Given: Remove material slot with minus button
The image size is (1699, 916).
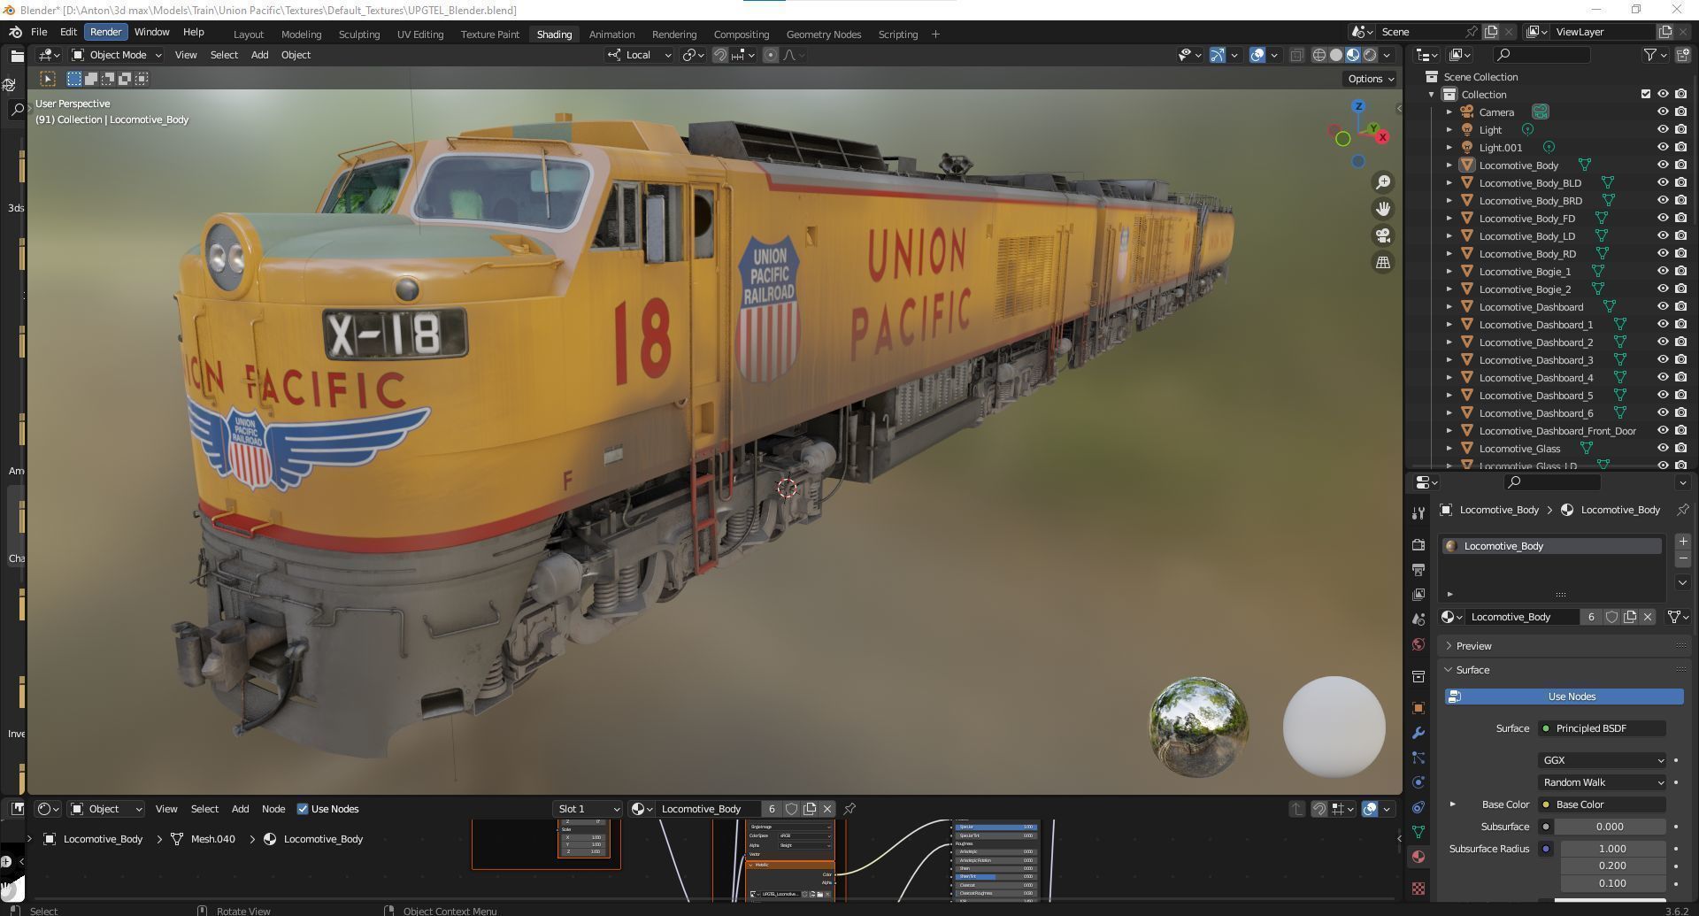Looking at the screenshot, I should coord(1683,559).
